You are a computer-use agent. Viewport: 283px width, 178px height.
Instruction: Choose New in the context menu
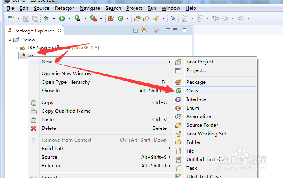point(101,62)
